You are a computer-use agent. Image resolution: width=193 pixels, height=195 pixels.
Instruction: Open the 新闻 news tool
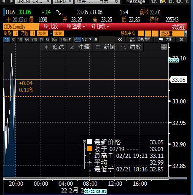(105, 47)
